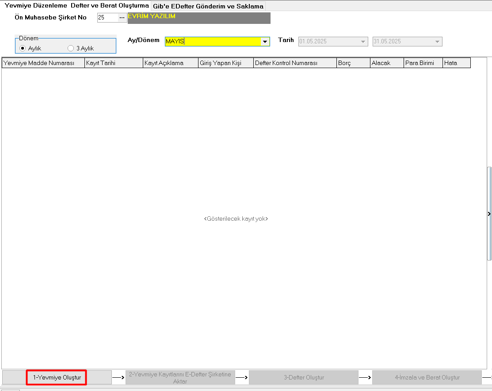Click the EVRİM YAZILIM company name field
Image resolution: width=492 pixels, height=391 pixels.
(x=199, y=18)
